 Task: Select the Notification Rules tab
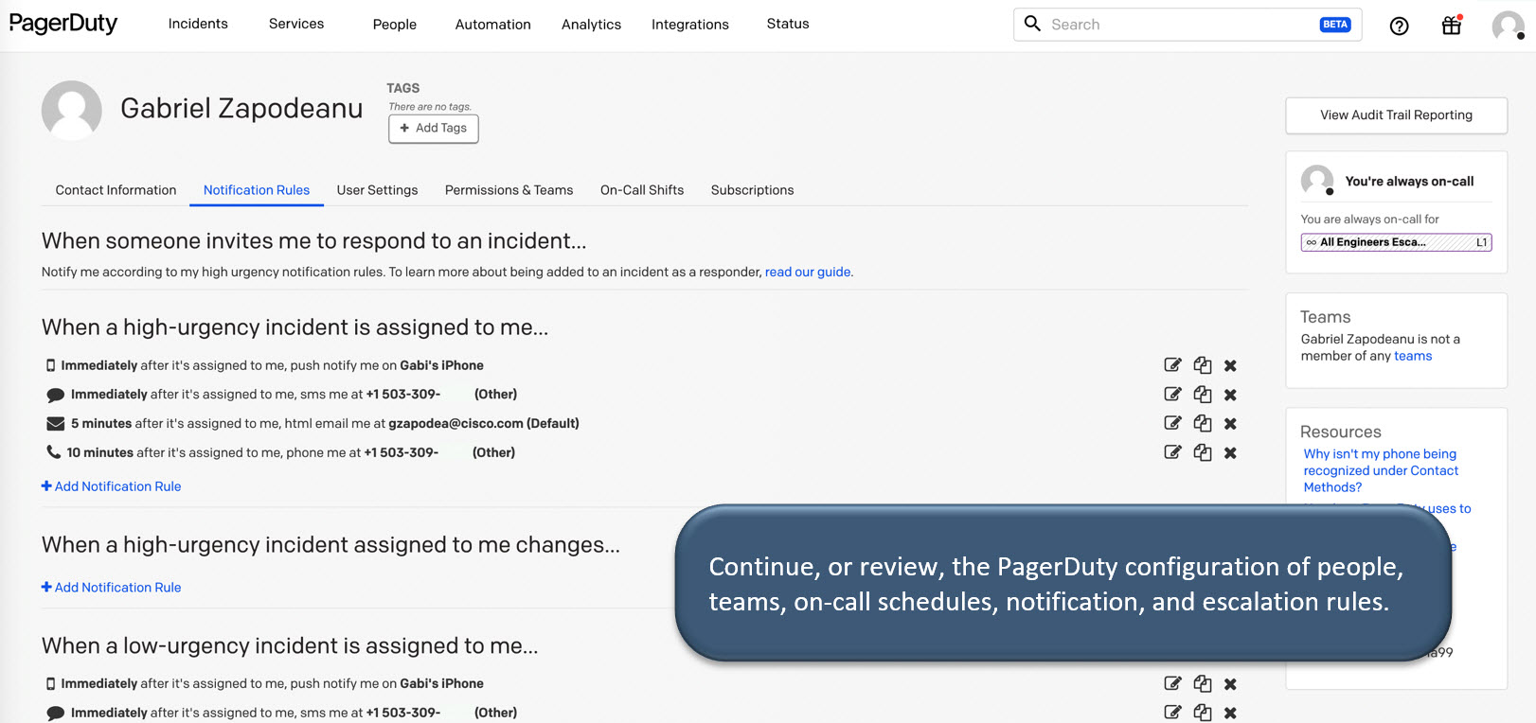[x=257, y=190]
